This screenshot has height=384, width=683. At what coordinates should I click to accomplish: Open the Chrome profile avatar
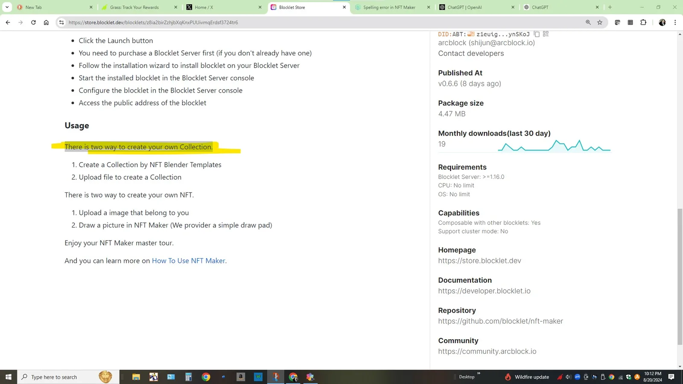click(662, 23)
